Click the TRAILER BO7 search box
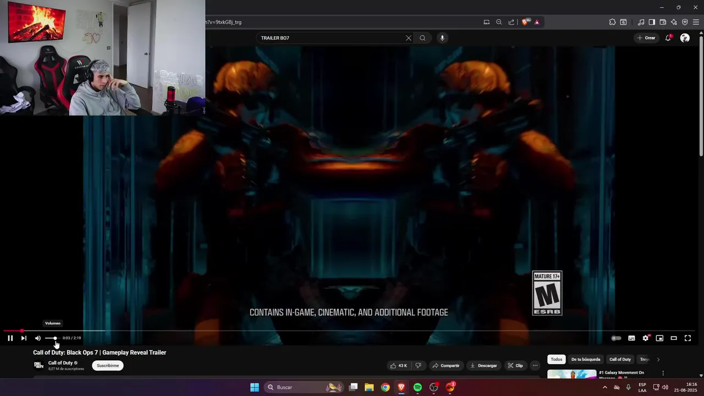The height and width of the screenshot is (396, 704). point(330,38)
